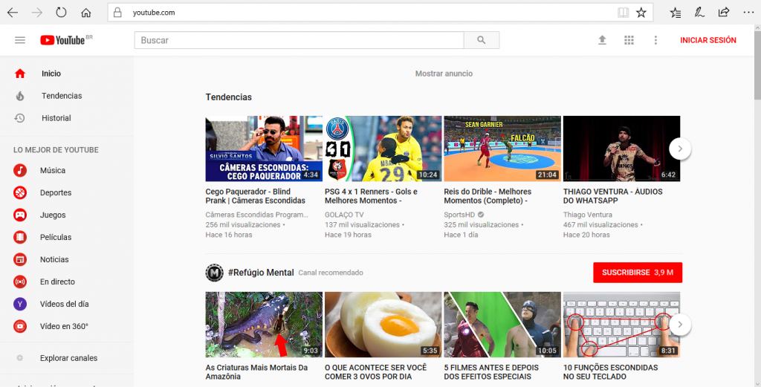Open En directo live section

click(57, 282)
